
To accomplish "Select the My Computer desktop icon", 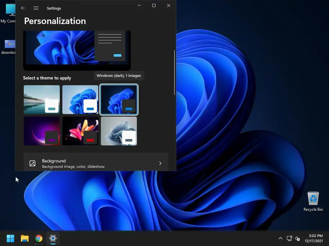I will click(x=8, y=13).
